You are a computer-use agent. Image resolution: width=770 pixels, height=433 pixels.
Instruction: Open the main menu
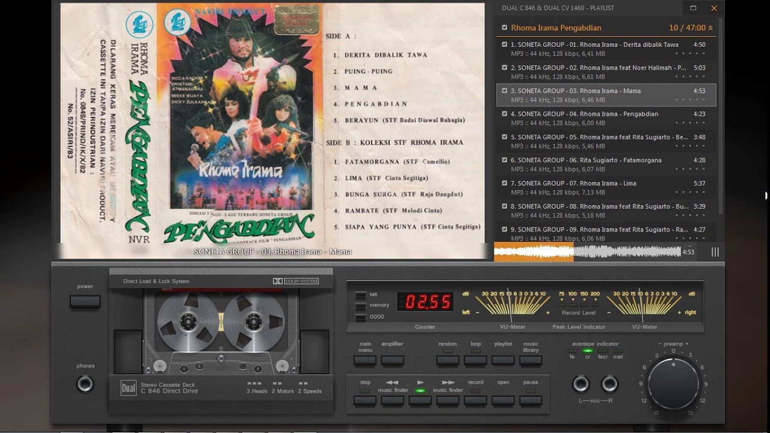[365, 361]
